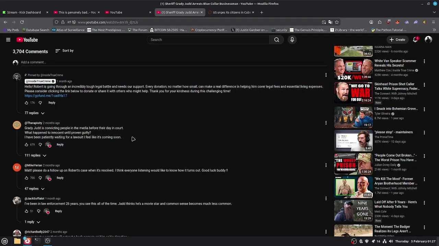The height and width of the screenshot is (246, 439).
Task: Click the YouTube search input field
Action: [208, 40]
